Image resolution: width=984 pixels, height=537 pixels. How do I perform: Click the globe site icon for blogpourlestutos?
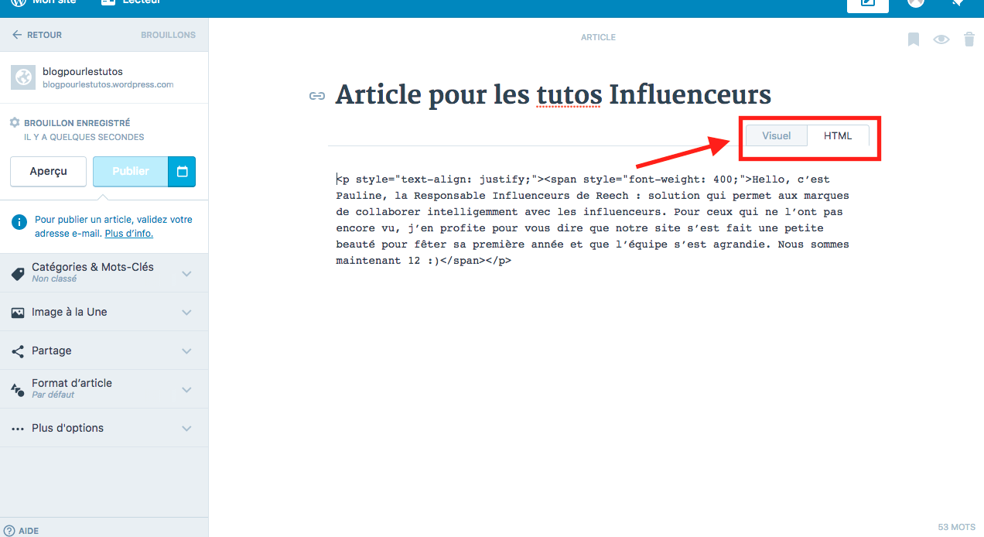[23, 77]
